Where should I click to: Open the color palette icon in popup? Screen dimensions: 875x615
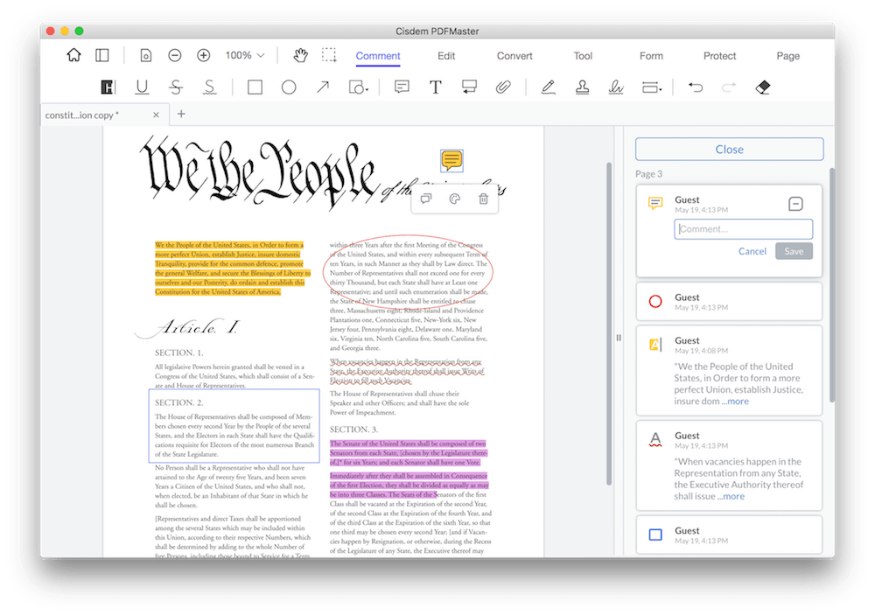click(x=455, y=199)
